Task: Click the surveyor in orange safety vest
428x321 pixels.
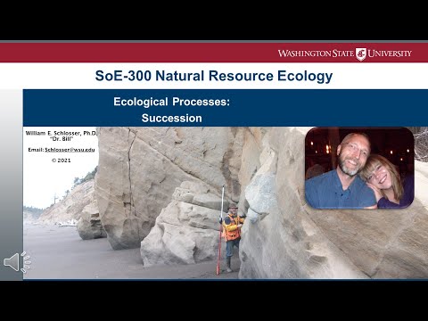Action: 233,236
